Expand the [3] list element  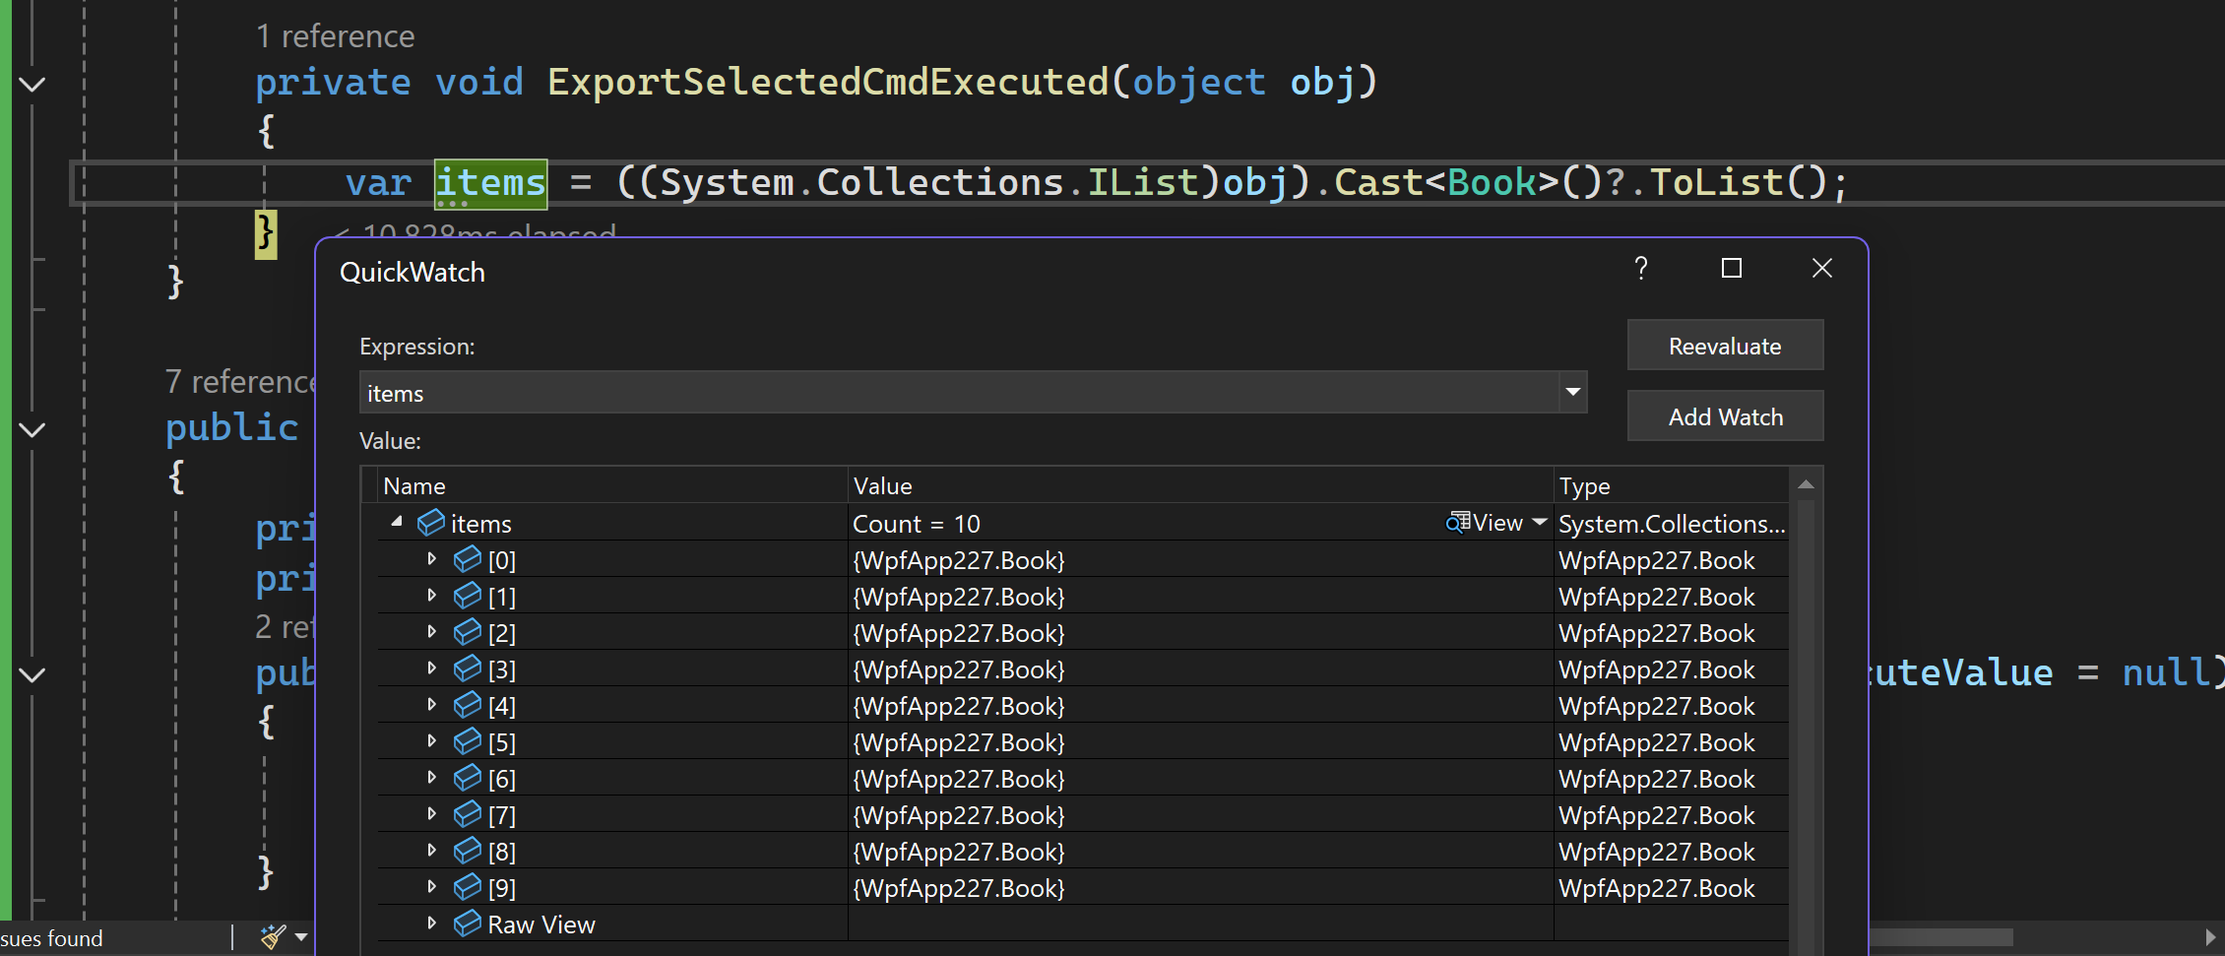[431, 669]
